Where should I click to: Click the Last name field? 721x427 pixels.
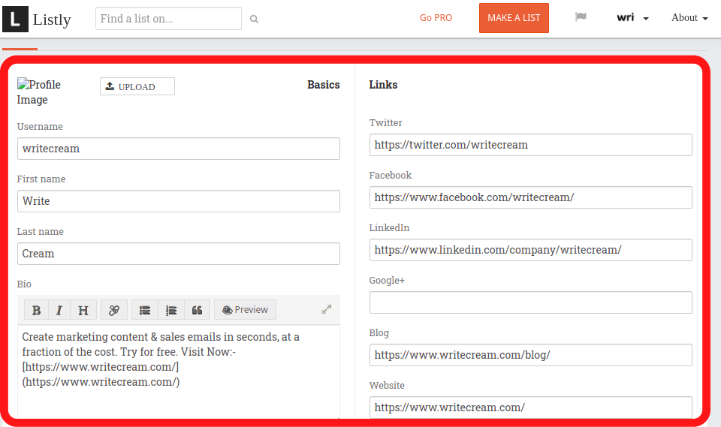point(179,254)
